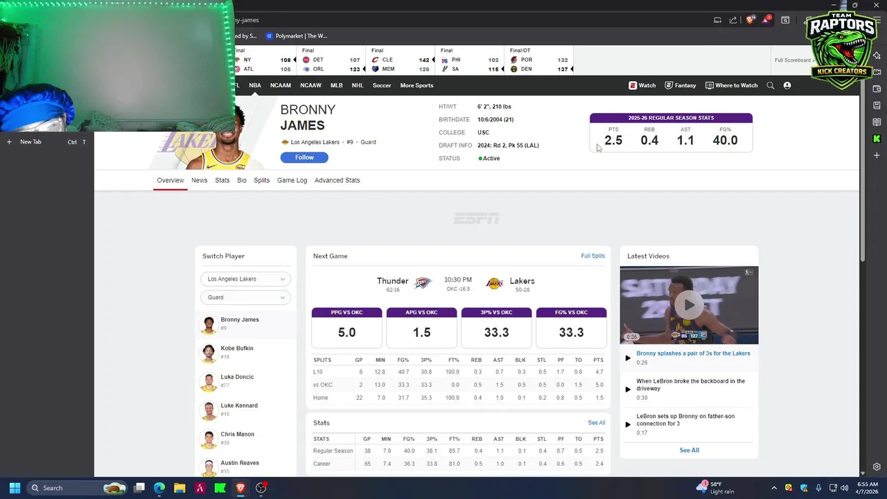Open Where to Watch in navbar
887x499 pixels.
731,85
